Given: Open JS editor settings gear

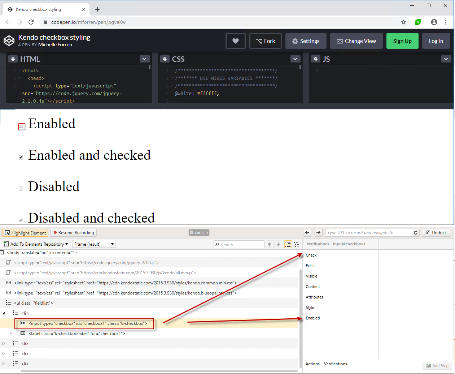Looking at the screenshot, I should [316, 59].
